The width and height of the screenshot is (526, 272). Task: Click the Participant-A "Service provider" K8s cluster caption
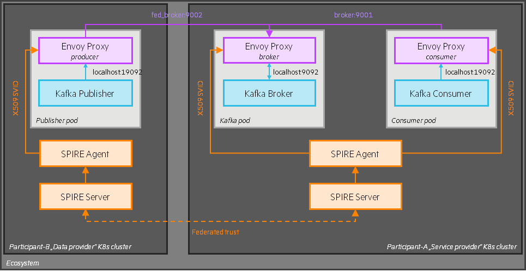pos(452,247)
